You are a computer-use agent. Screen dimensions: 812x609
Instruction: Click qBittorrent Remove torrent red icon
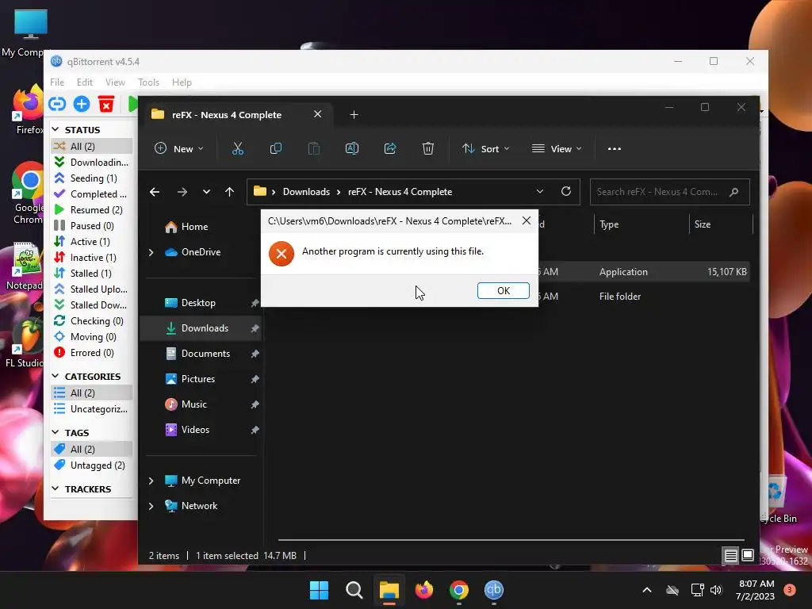point(106,104)
